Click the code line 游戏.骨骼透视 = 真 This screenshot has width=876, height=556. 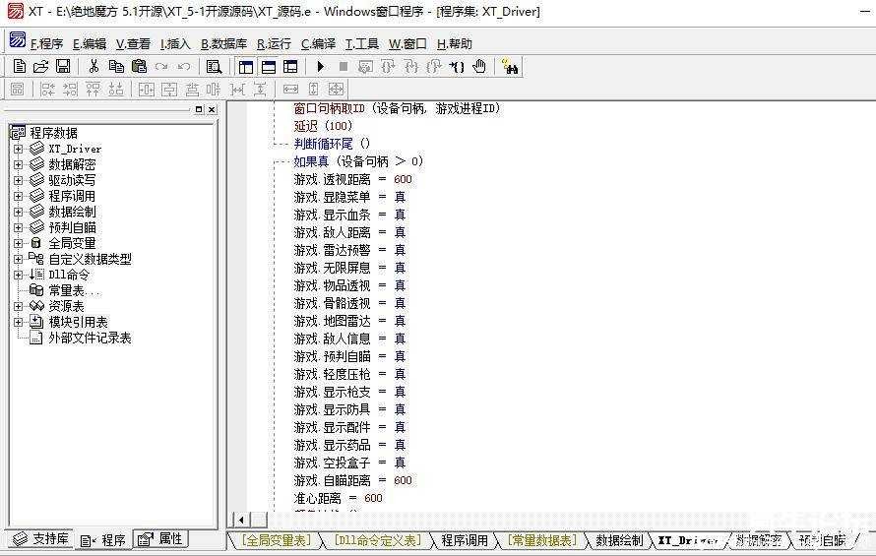(x=349, y=303)
